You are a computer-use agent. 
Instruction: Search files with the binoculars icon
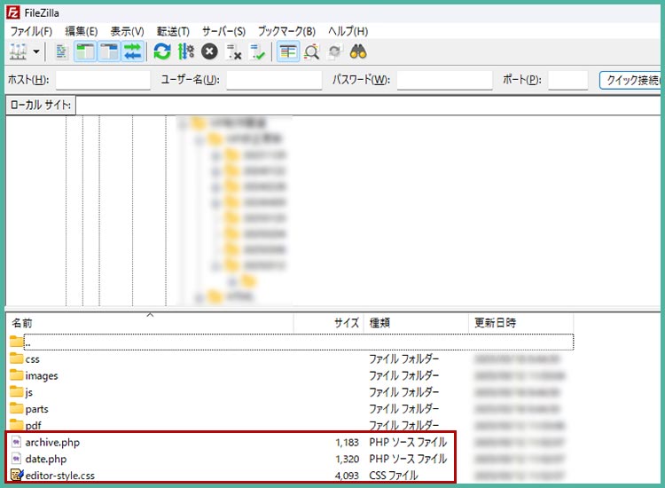pyautogui.click(x=358, y=51)
